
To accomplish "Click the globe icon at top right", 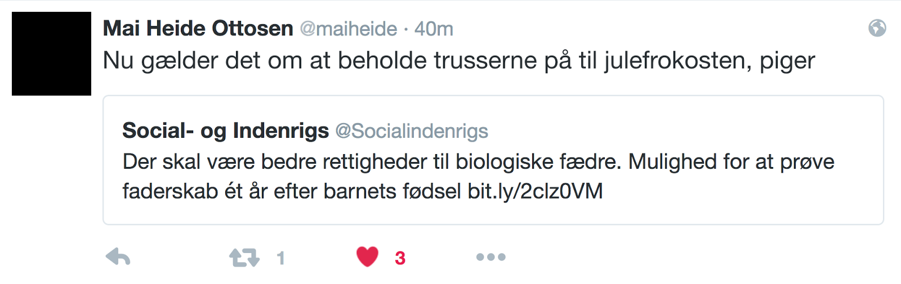I will (877, 28).
